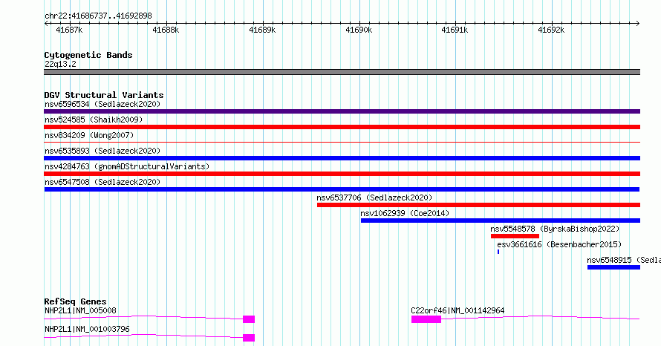661x346 pixels.
Task: Open the nsv1062939 (Coe2014) label
Action: (405, 213)
